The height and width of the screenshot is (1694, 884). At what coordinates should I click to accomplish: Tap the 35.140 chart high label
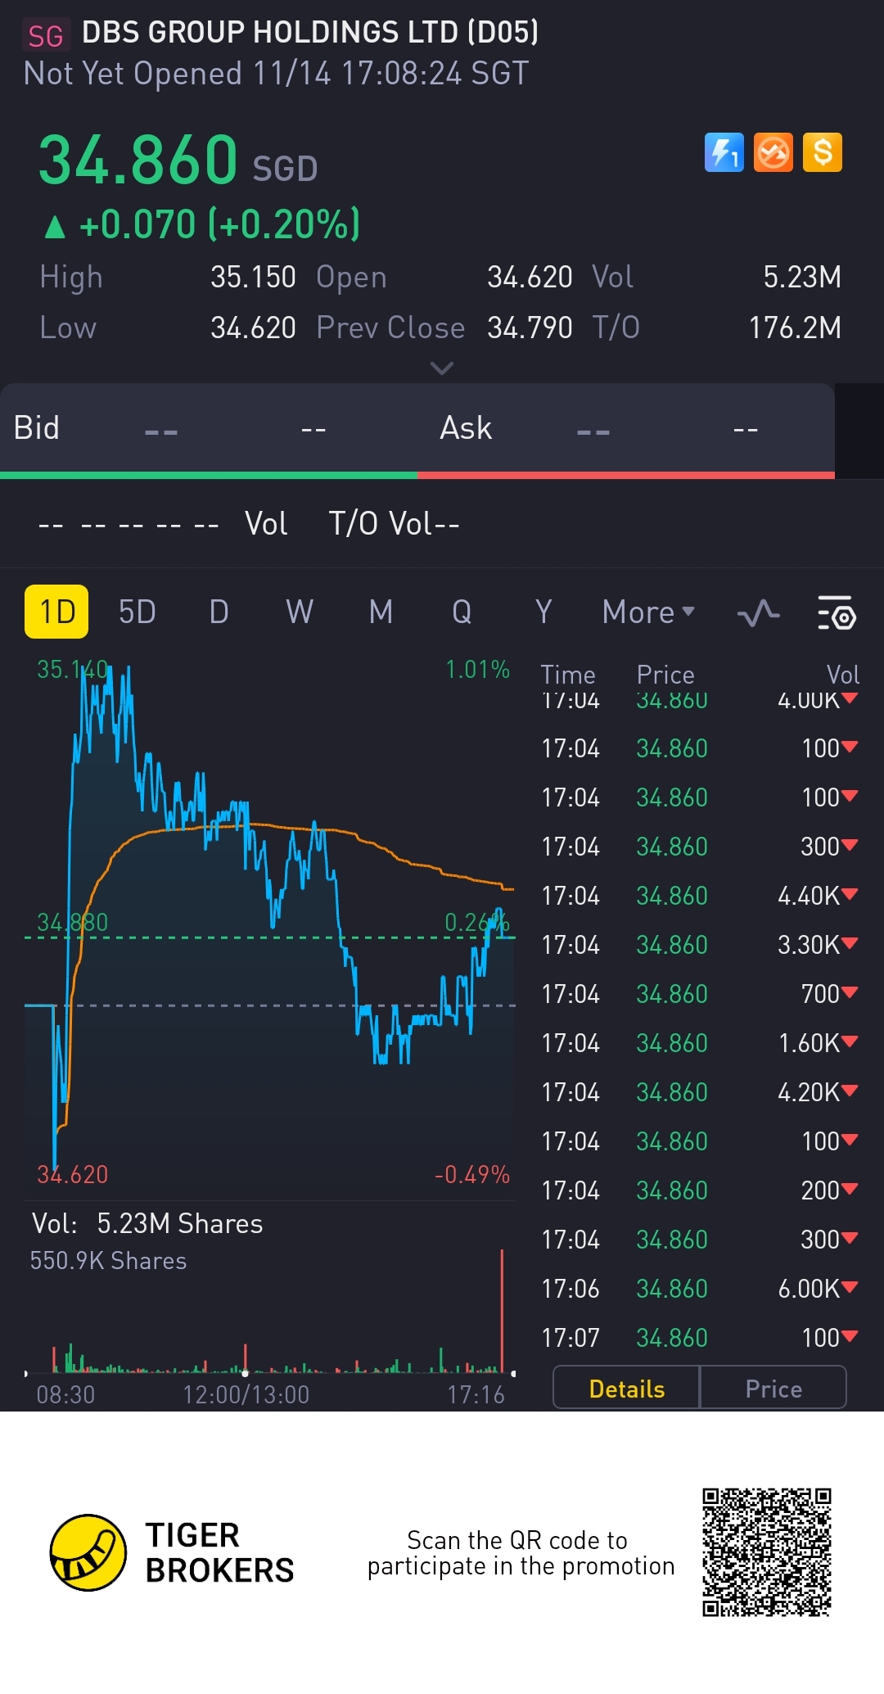[72, 670]
